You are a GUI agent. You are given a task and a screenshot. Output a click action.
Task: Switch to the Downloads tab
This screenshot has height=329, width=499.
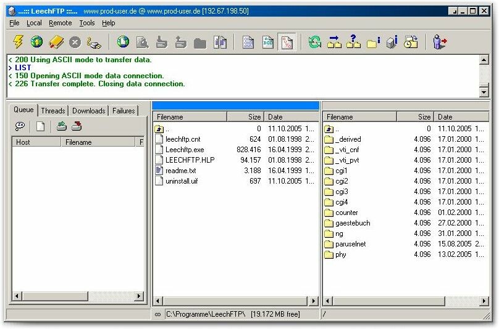88,111
